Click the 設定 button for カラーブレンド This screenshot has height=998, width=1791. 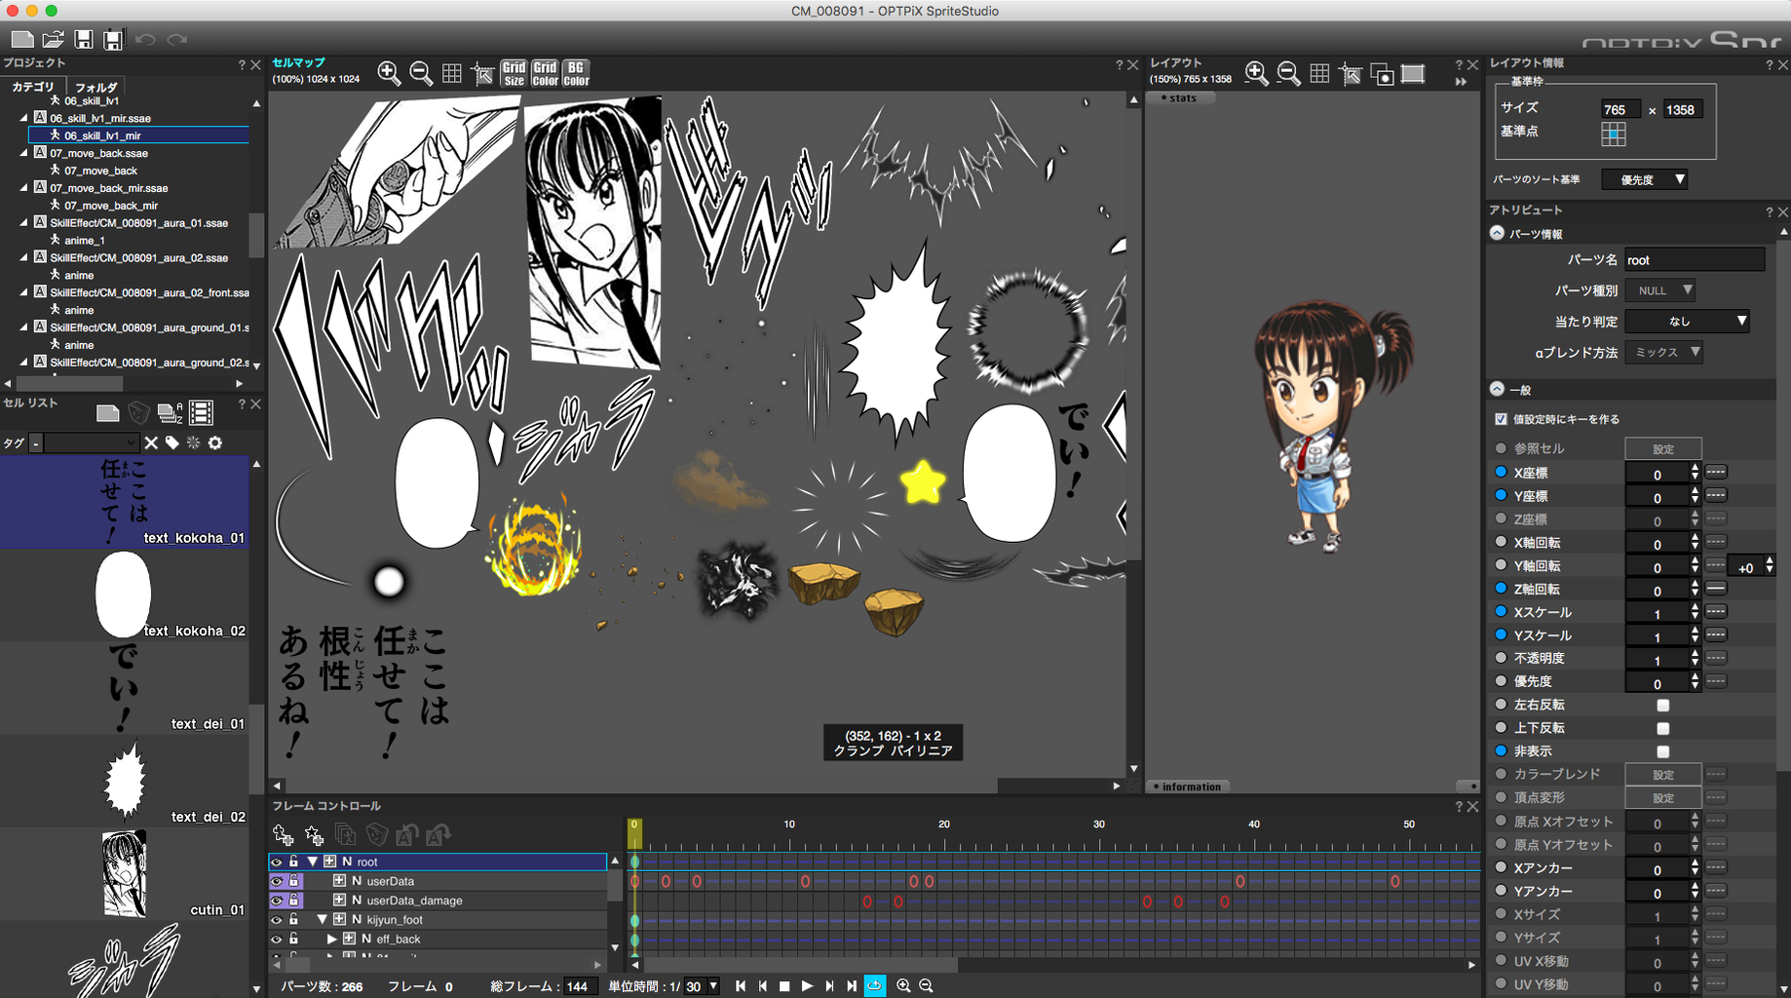pyautogui.click(x=1663, y=775)
